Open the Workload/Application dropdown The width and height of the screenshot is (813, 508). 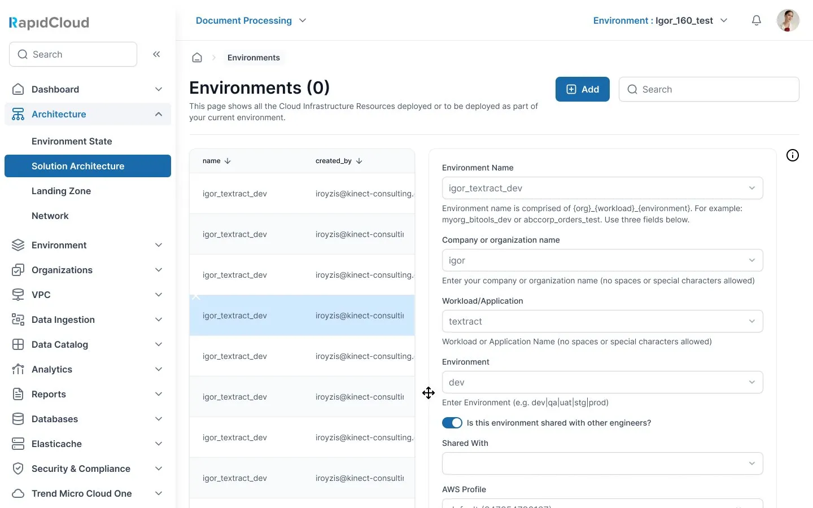(x=602, y=321)
